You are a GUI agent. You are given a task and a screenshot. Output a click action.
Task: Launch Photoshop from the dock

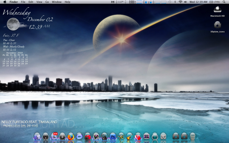click(113, 137)
